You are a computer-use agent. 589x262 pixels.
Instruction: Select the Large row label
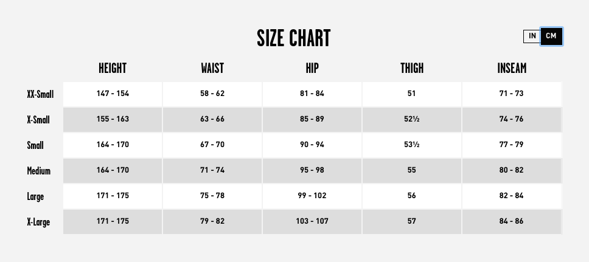35,196
